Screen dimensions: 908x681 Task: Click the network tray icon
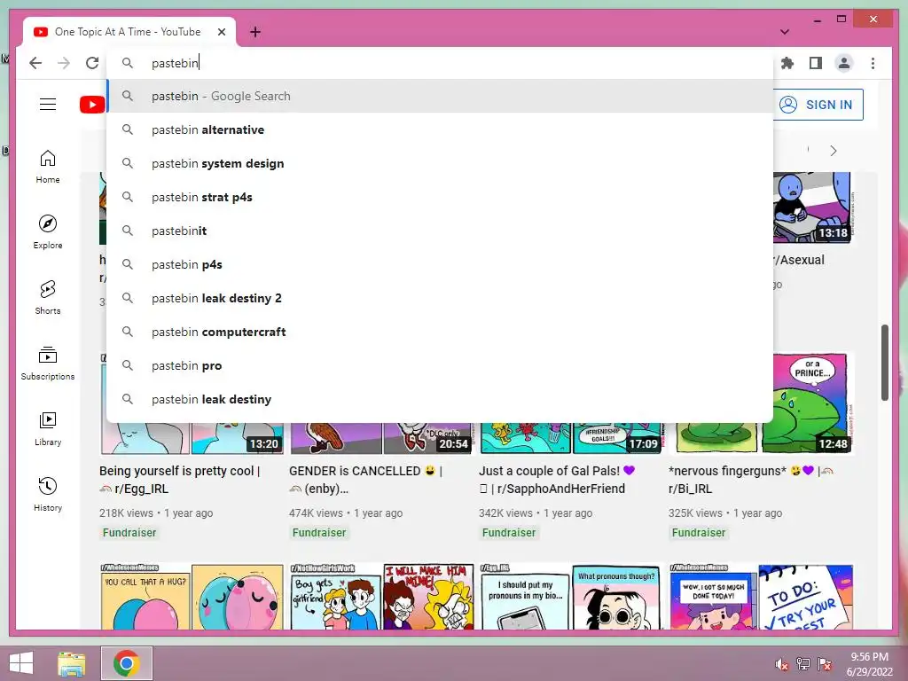tap(803, 664)
